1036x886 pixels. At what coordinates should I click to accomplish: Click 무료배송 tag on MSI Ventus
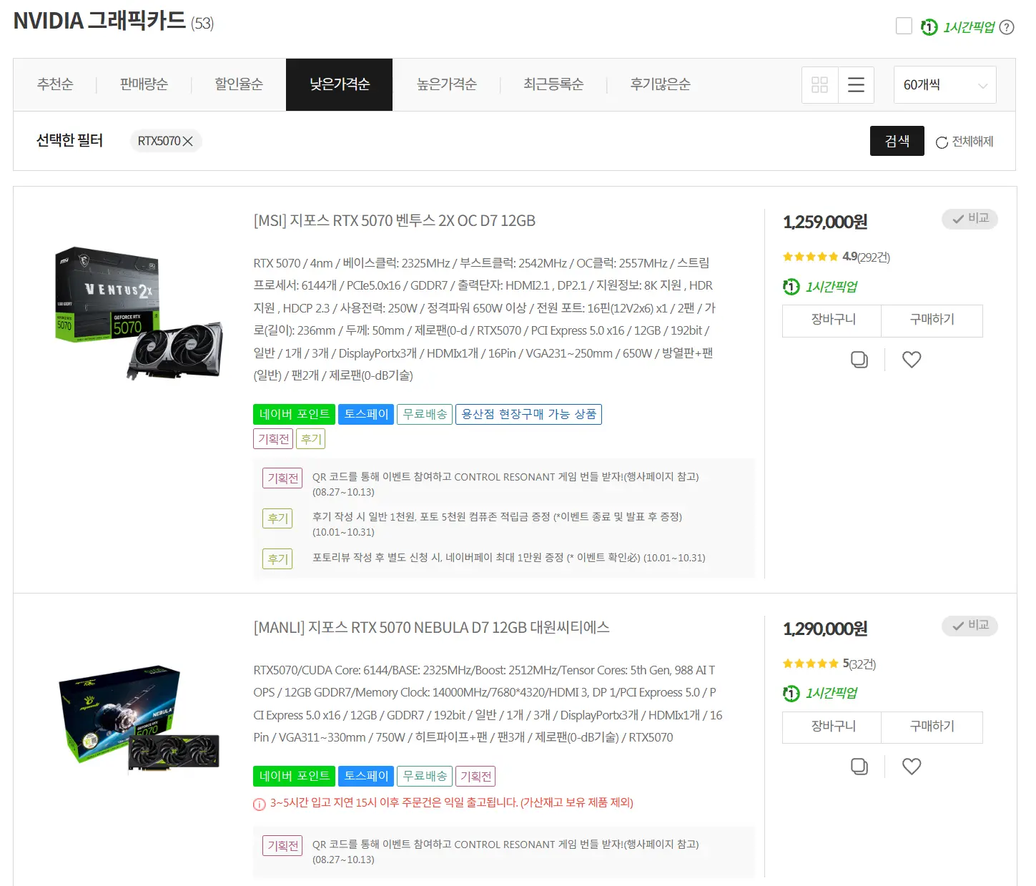tap(425, 414)
